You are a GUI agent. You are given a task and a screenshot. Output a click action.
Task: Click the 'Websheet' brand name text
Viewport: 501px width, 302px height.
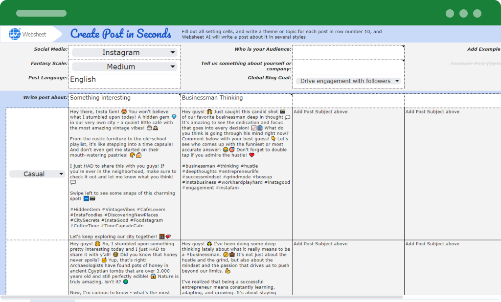34,34
